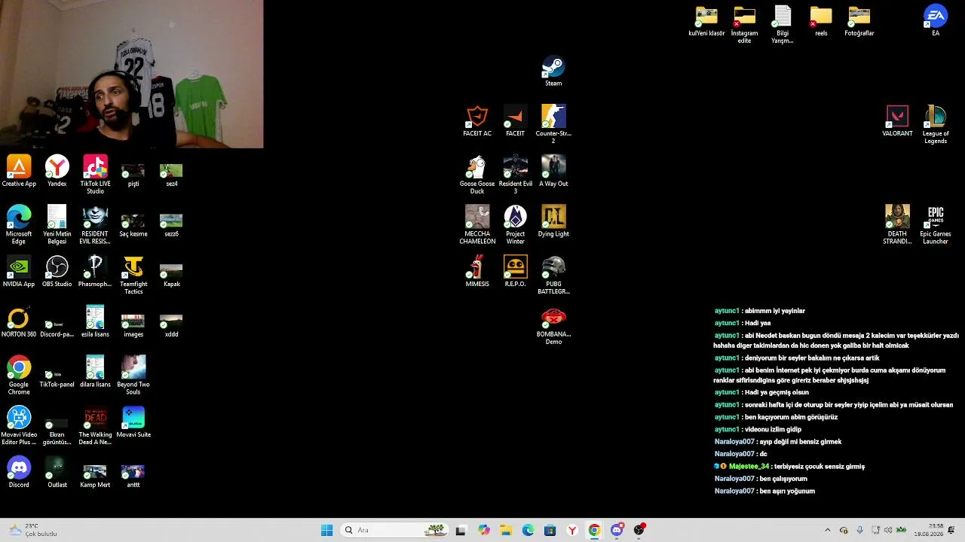Select the Creative App icon
Viewport: 965px width, 542px height.
click(19, 171)
